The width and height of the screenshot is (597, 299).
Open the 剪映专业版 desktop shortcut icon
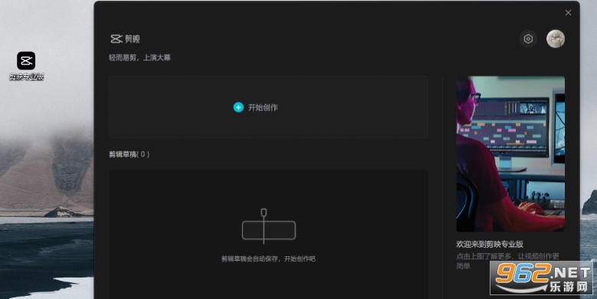[x=26, y=60]
